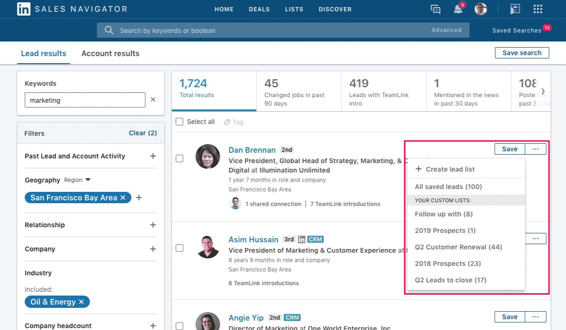The width and height of the screenshot is (566, 330).
Task: Open the Sales Navigator messaging icon
Action: [x=435, y=9]
